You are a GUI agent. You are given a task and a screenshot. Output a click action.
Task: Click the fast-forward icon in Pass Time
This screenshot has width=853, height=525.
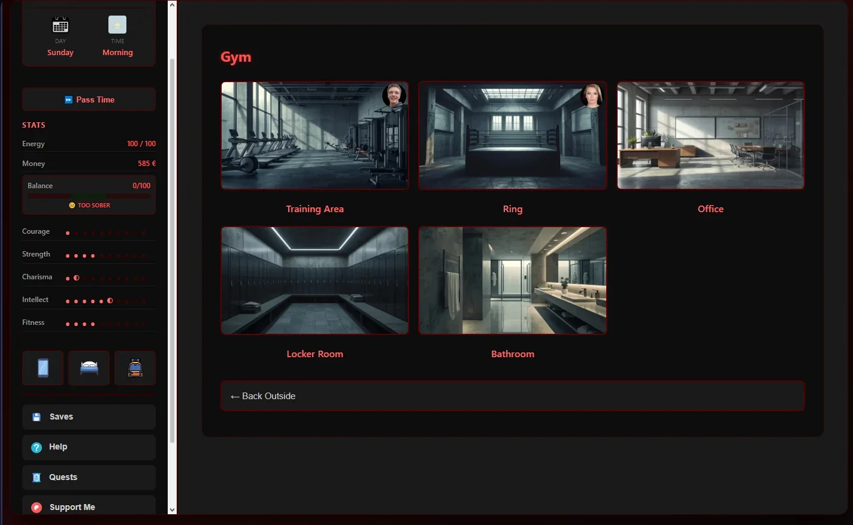69,100
